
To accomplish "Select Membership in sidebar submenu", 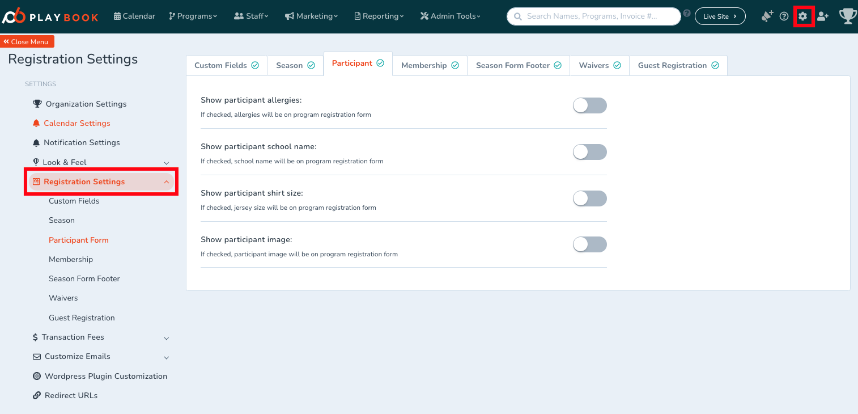I will pyautogui.click(x=71, y=259).
